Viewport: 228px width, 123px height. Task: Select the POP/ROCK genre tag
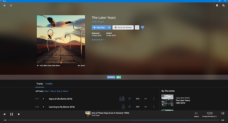(x=111, y=77)
